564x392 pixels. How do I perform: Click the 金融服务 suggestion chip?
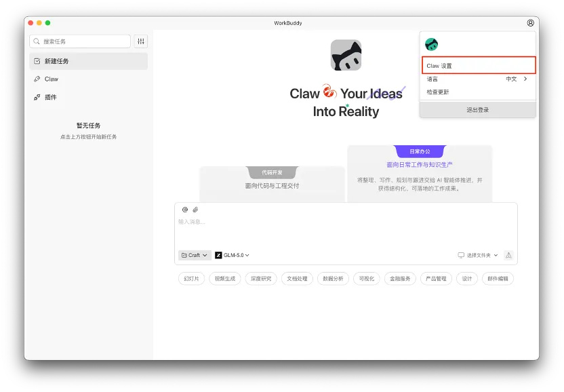pos(400,279)
